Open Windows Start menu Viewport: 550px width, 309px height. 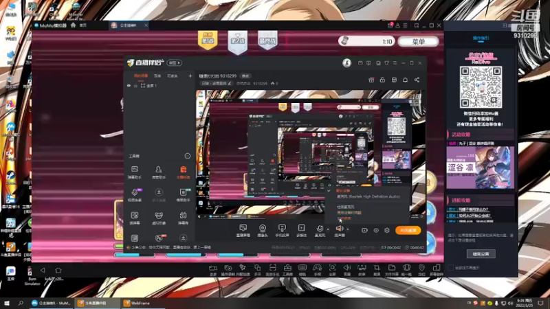[6, 303]
